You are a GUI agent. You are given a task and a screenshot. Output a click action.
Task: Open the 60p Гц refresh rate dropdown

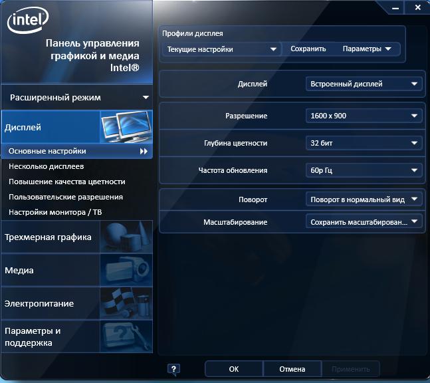(364, 170)
